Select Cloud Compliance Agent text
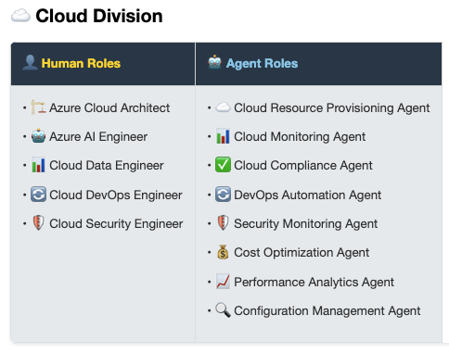449x353 pixels. 303,166
